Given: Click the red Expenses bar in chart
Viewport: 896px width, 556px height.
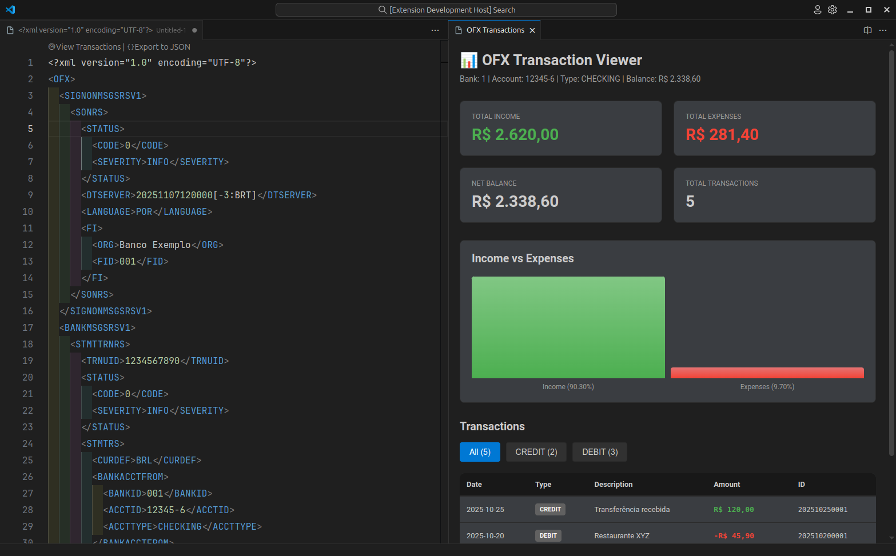Looking at the screenshot, I should (767, 373).
